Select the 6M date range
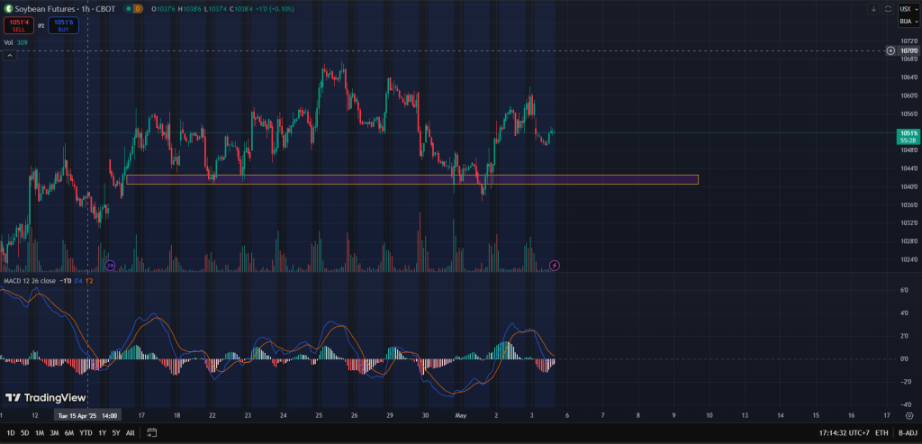Screen dimensions: 922x444 coord(68,433)
